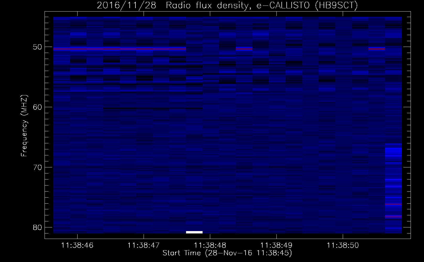Image resolution: width=424 pixels, height=262 pixels.
Task: Click the long red line near 50 MHz
Action: (119, 49)
